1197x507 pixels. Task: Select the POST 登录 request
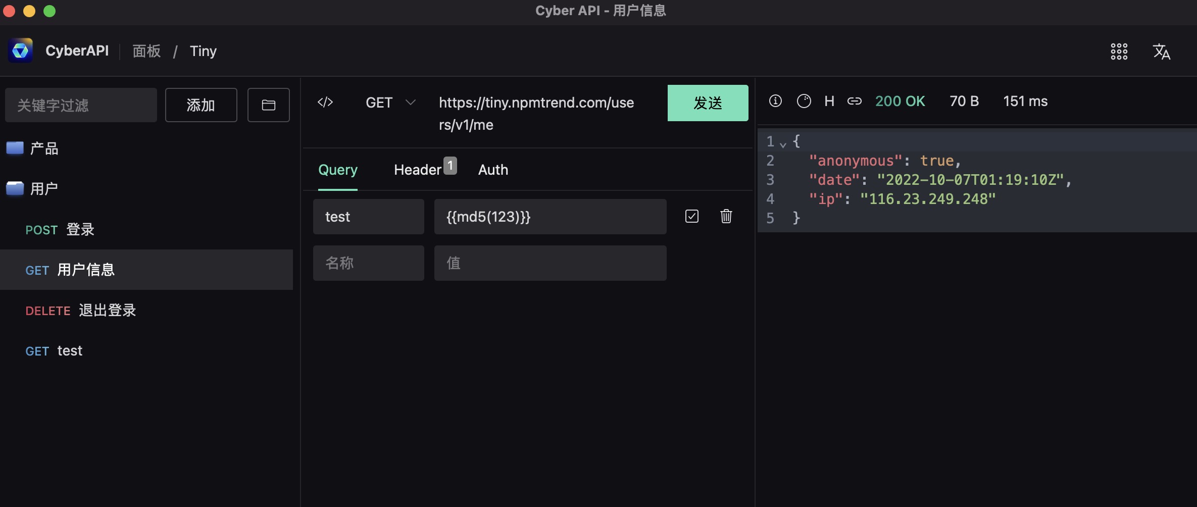tap(146, 229)
